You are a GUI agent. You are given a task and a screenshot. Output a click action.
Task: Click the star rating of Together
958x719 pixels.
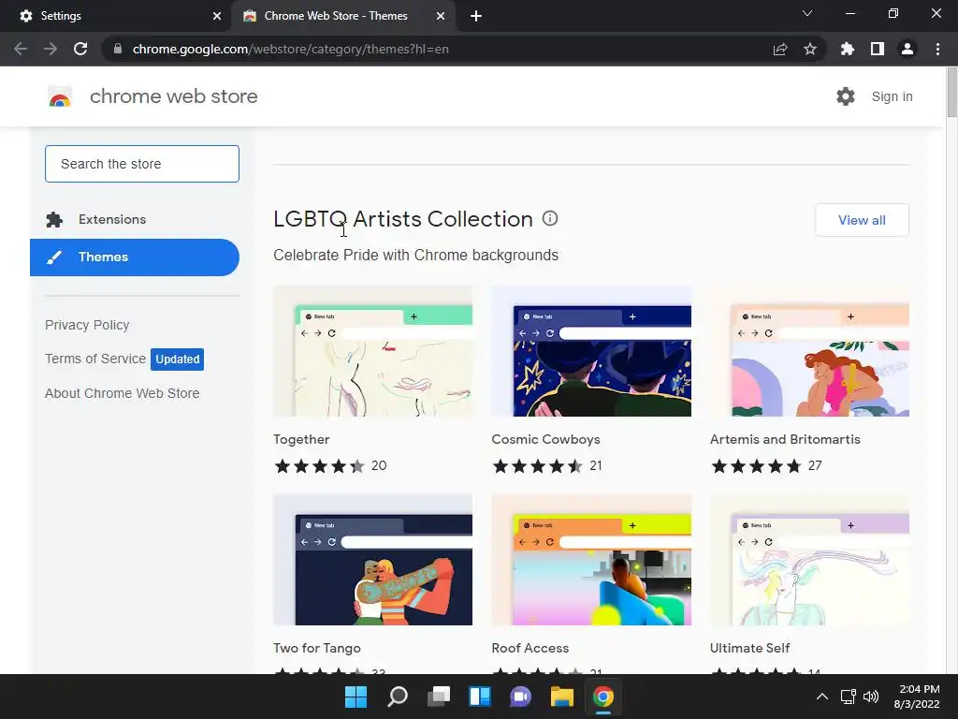point(320,466)
